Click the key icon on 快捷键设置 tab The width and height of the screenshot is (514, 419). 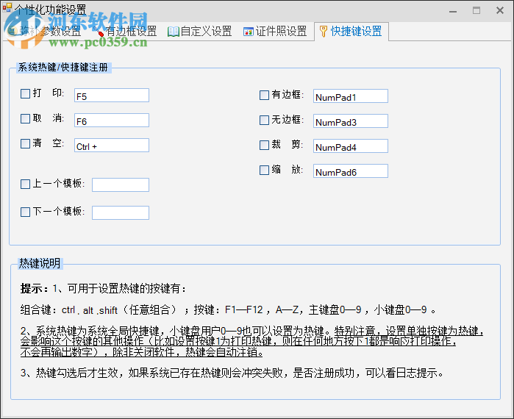[324, 32]
